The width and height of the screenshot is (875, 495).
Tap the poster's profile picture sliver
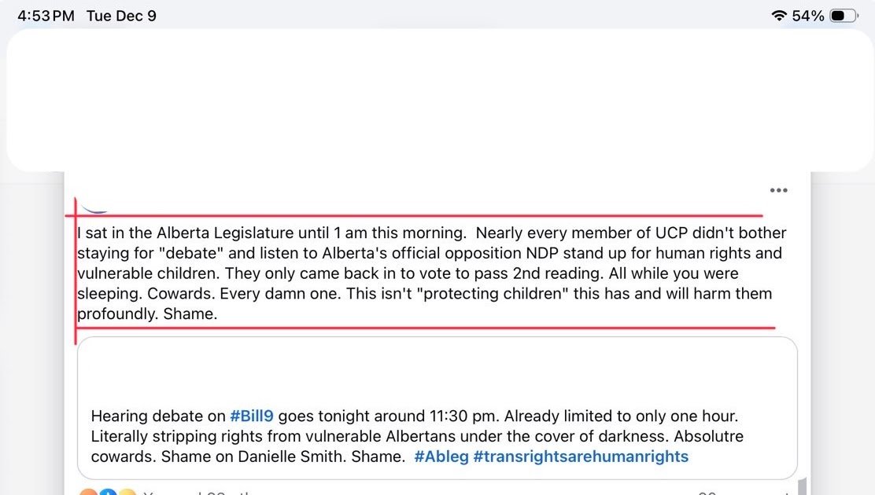(x=95, y=208)
